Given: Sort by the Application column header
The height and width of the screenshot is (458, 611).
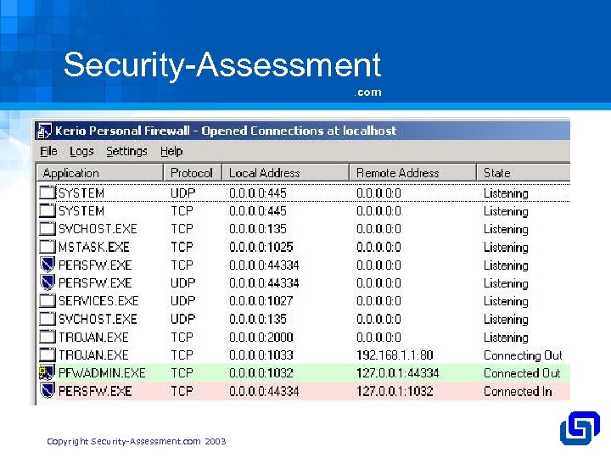Looking at the screenshot, I should pos(99,172).
